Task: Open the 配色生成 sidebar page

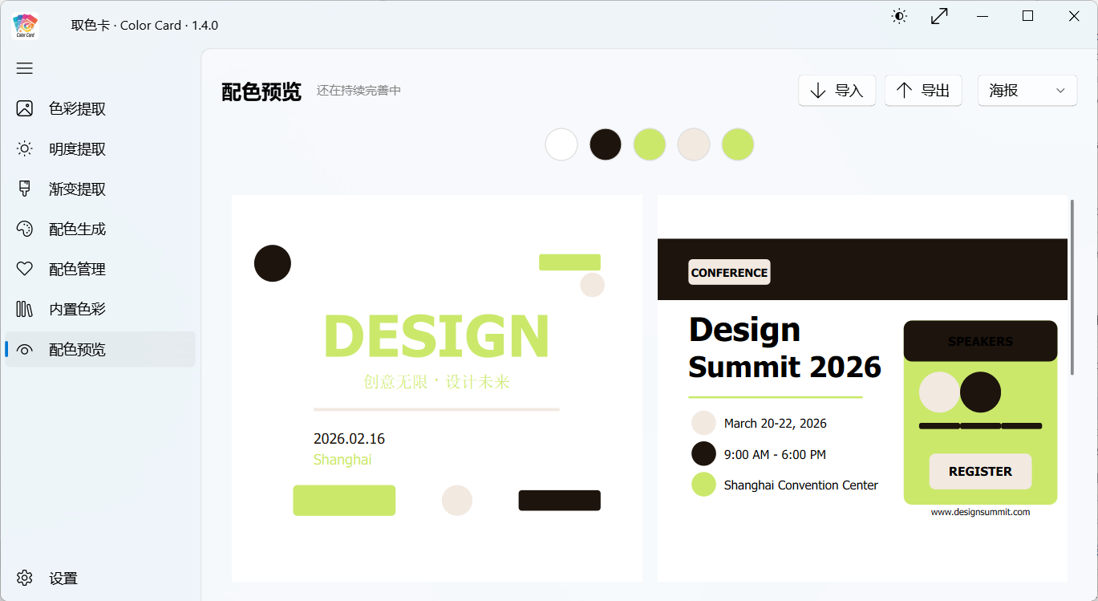Action: click(77, 229)
